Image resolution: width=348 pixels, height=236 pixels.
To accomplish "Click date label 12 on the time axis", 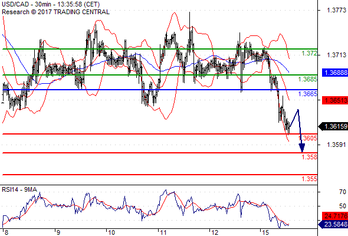I will [215, 232].
